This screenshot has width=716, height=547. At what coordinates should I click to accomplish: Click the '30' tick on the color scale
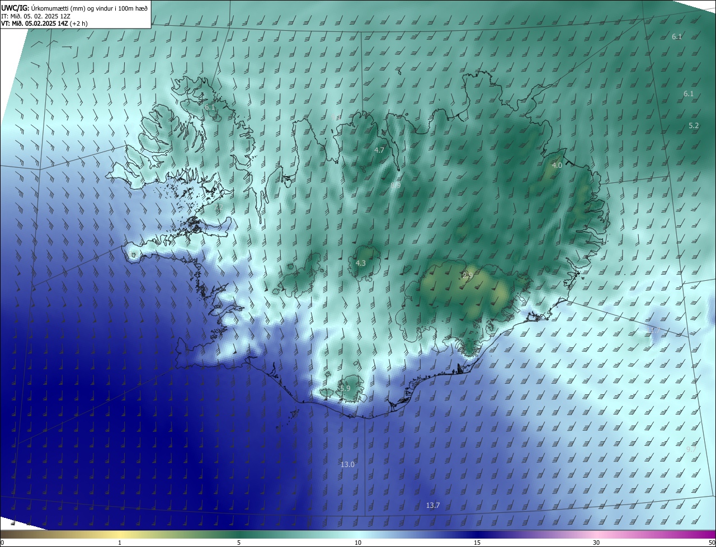pyautogui.click(x=596, y=543)
